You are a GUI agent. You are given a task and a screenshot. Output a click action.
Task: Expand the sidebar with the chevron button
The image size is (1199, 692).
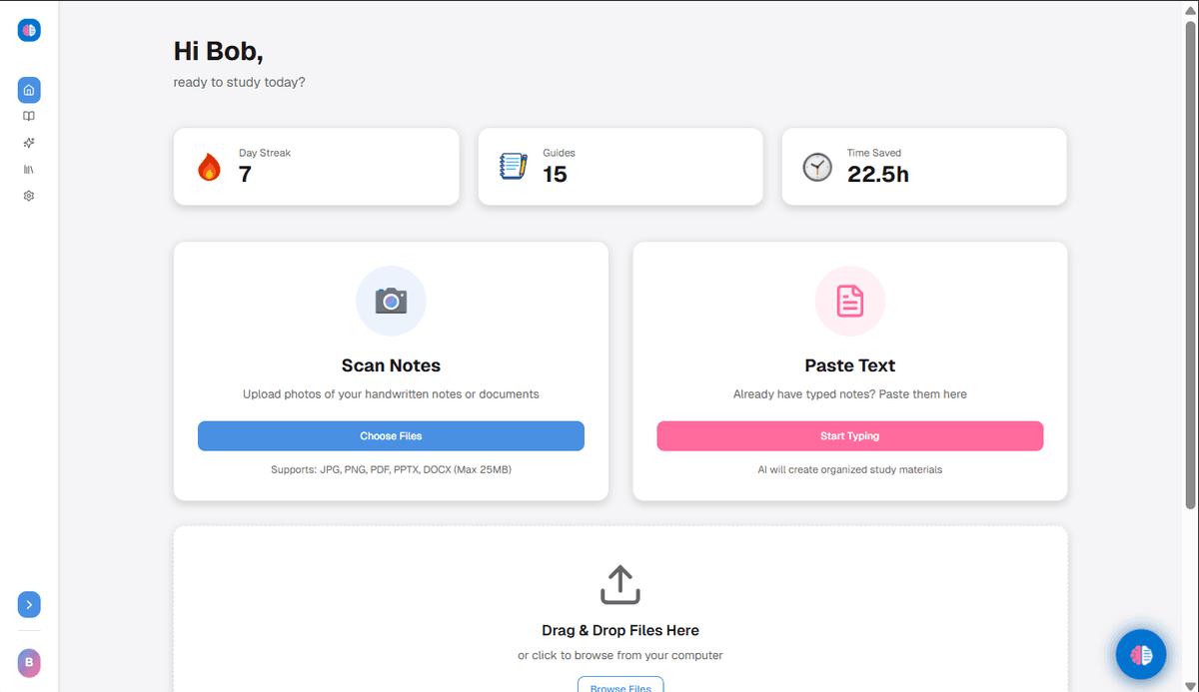[x=28, y=604]
